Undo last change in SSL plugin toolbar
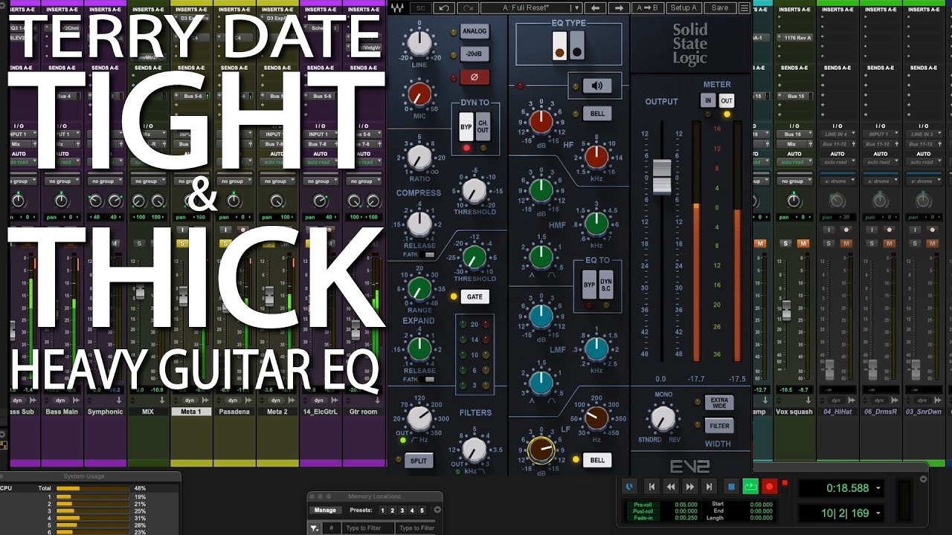 444,7
